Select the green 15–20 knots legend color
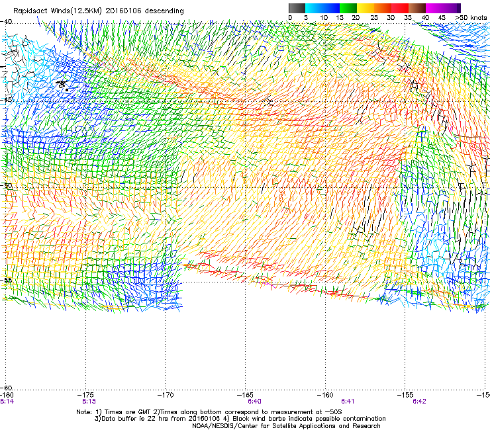 [348, 8]
